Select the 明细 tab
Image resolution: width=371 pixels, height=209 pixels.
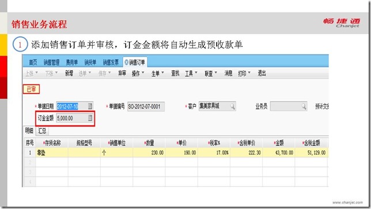29,130
